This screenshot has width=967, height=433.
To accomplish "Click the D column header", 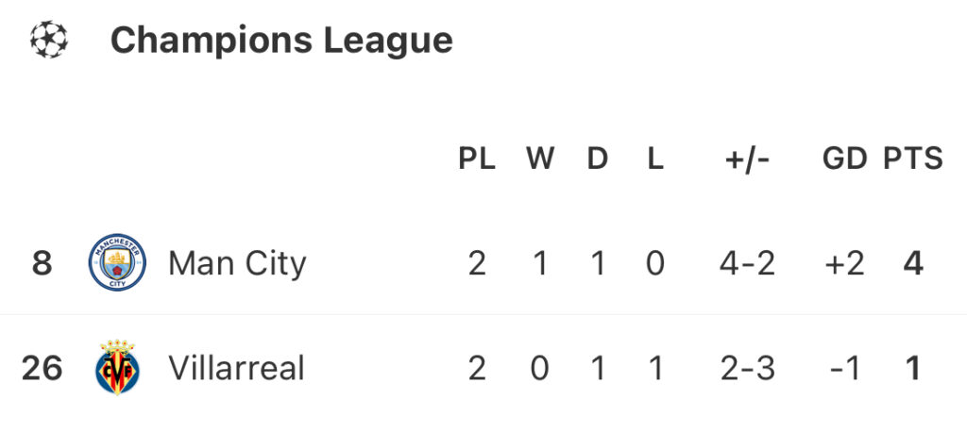I will coord(598,158).
